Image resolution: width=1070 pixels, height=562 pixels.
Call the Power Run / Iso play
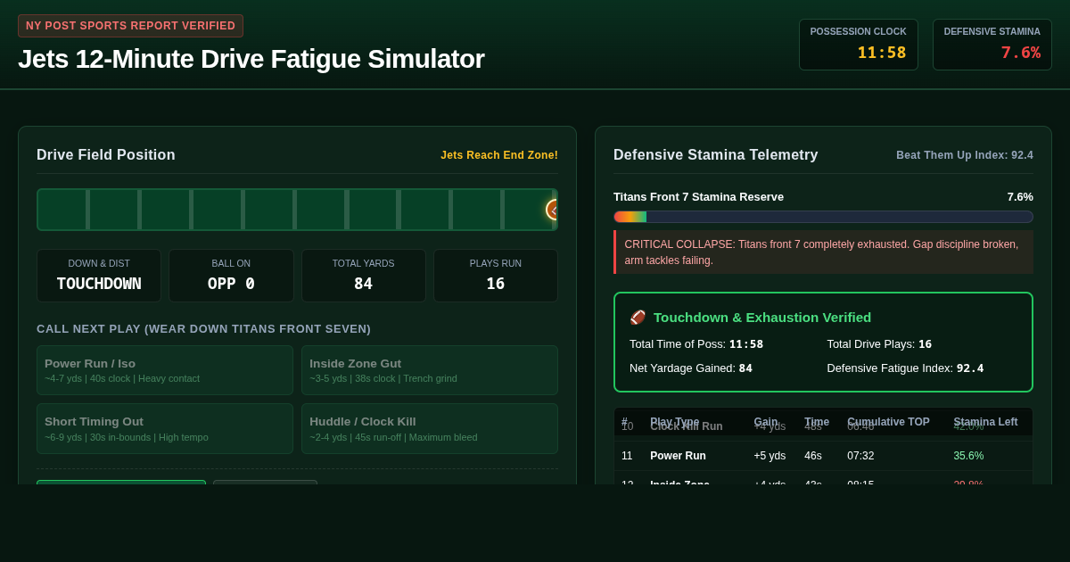click(x=165, y=370)
